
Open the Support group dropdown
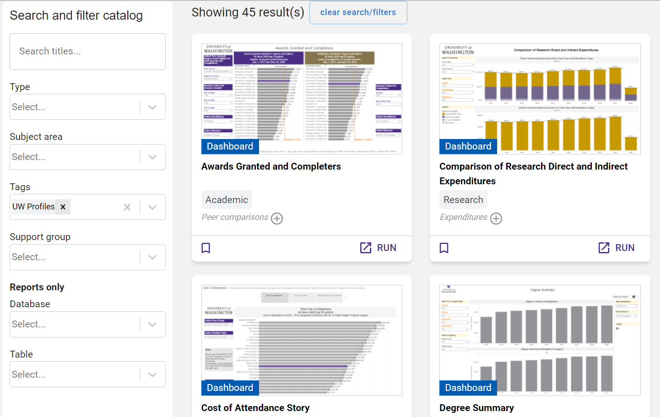(x=87, y=257)
